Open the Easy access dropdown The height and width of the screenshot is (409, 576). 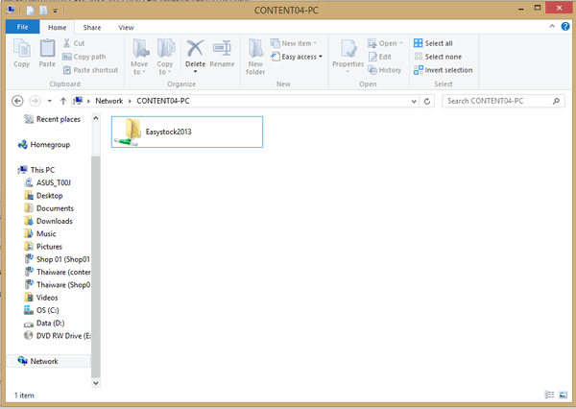pyautogui.click(x=297, y=57)
